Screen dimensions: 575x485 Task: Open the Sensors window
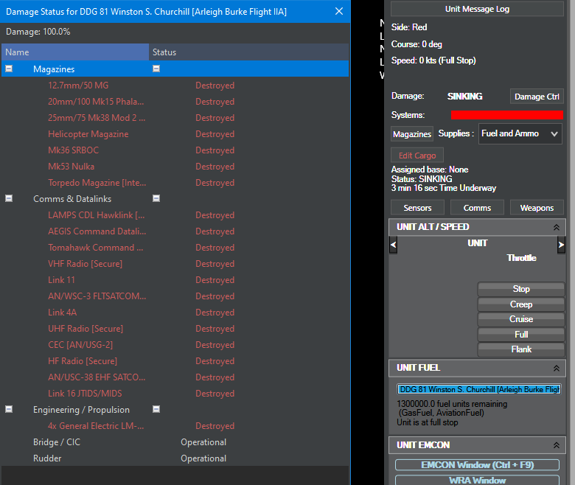click(417, 208)
